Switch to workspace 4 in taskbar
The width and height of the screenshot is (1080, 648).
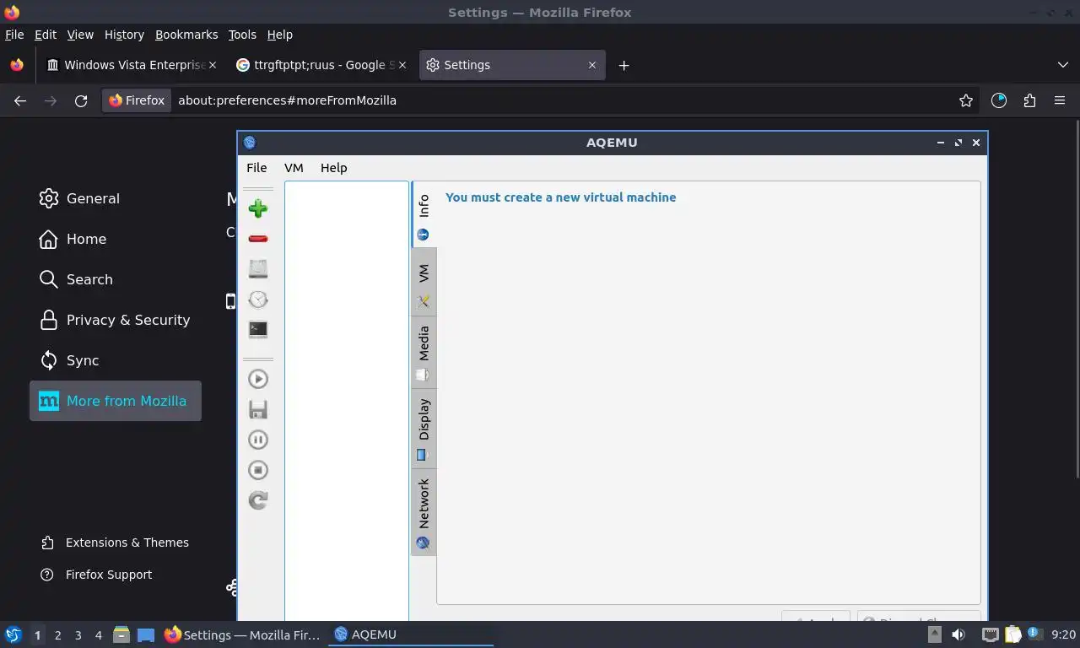(98, 635)
